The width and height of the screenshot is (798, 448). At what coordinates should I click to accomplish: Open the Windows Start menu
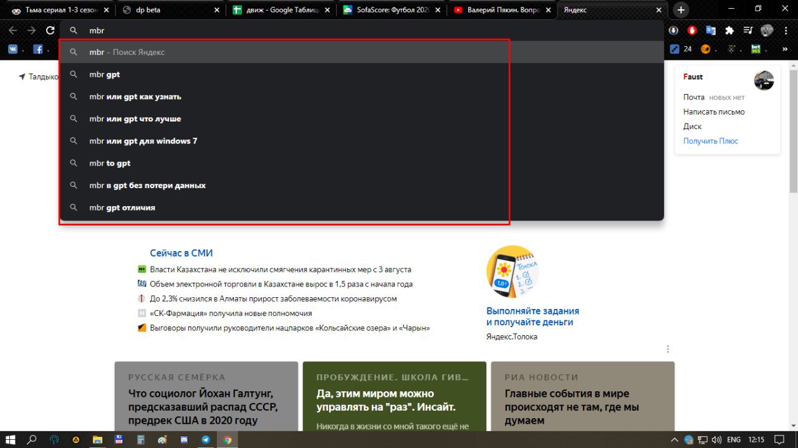tap(11, 439)
